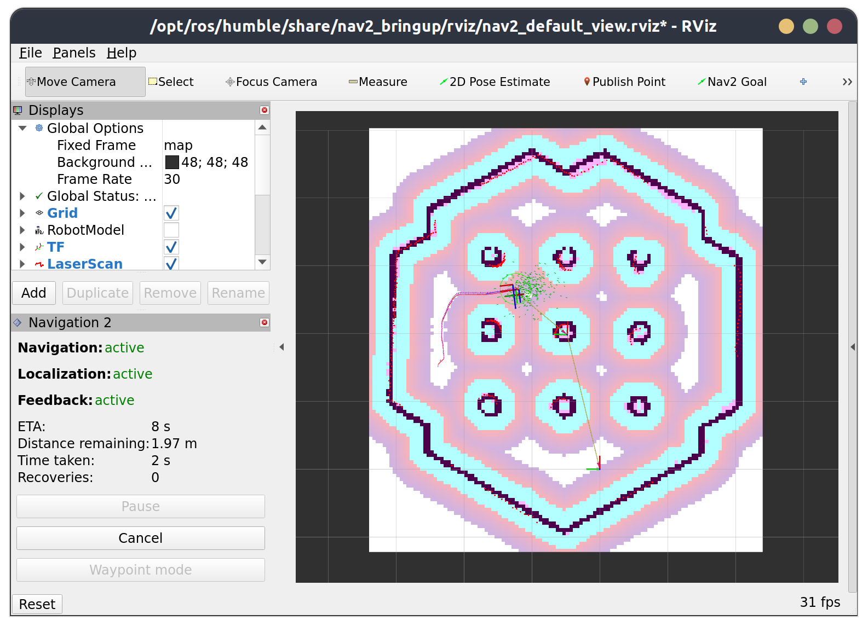Expand the toolbar overflow chevron
This screenshot has height=626, width=868.
click(847, 82)
